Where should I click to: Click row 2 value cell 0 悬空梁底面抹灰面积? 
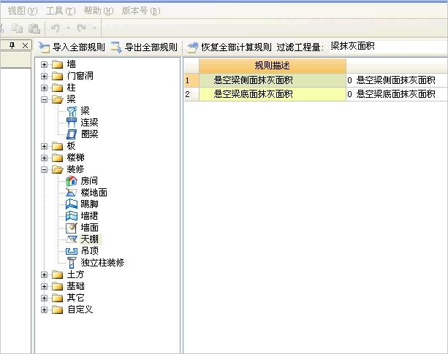click(397, 94)
